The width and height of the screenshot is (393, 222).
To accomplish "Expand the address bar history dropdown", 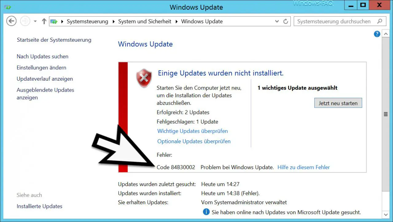I will point(277,21).
